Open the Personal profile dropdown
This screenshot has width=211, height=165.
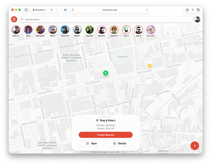[x=39, y=10]
